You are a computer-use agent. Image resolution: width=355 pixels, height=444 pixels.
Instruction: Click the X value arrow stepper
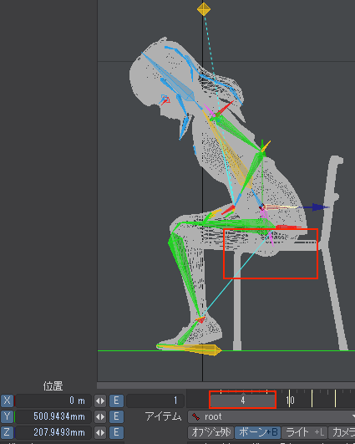click(x=100, y=401)
